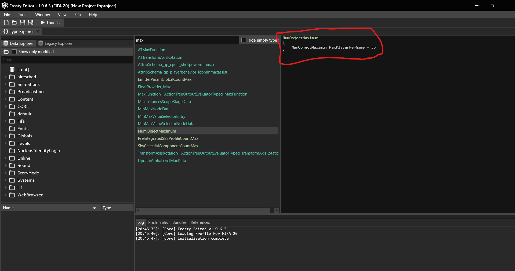Click the [root] database icon
This screenshot has width=515, height=271.
[12, 69]
